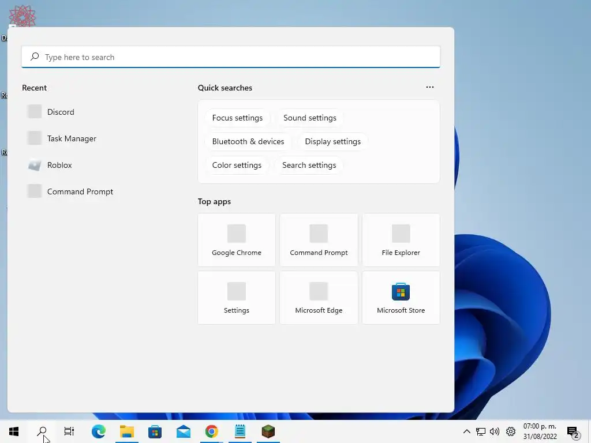Open Microsoft Store taskbar icon
Image resolution: width=591 pixels, height=443 pixels.
tap(155, 431)
